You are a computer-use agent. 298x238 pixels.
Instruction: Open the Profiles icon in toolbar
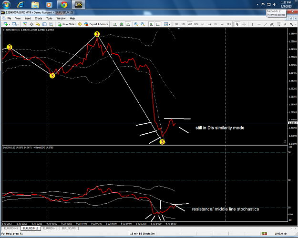click(14, 24)
